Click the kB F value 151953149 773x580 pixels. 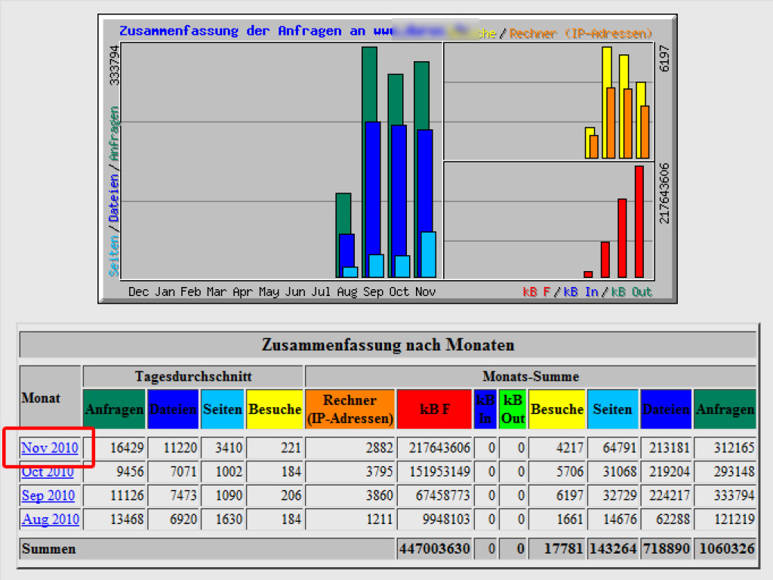[440, 471]
